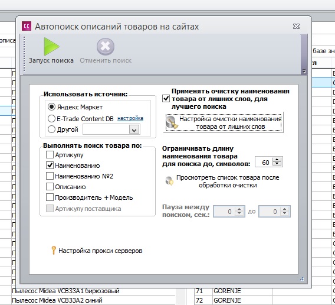Image resolution: width=335 pixels, height=305 pixels.
Task: Click key icon for proxy server settings
Action: pos(54,250)
